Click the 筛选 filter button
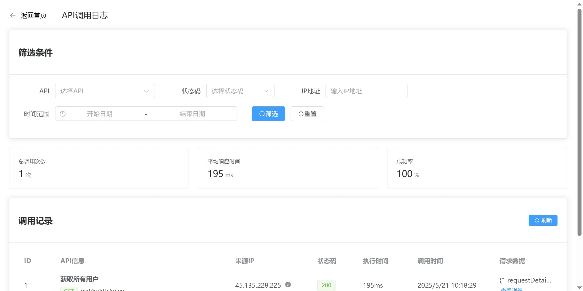 pyautogui.click(x=268, y=114)
